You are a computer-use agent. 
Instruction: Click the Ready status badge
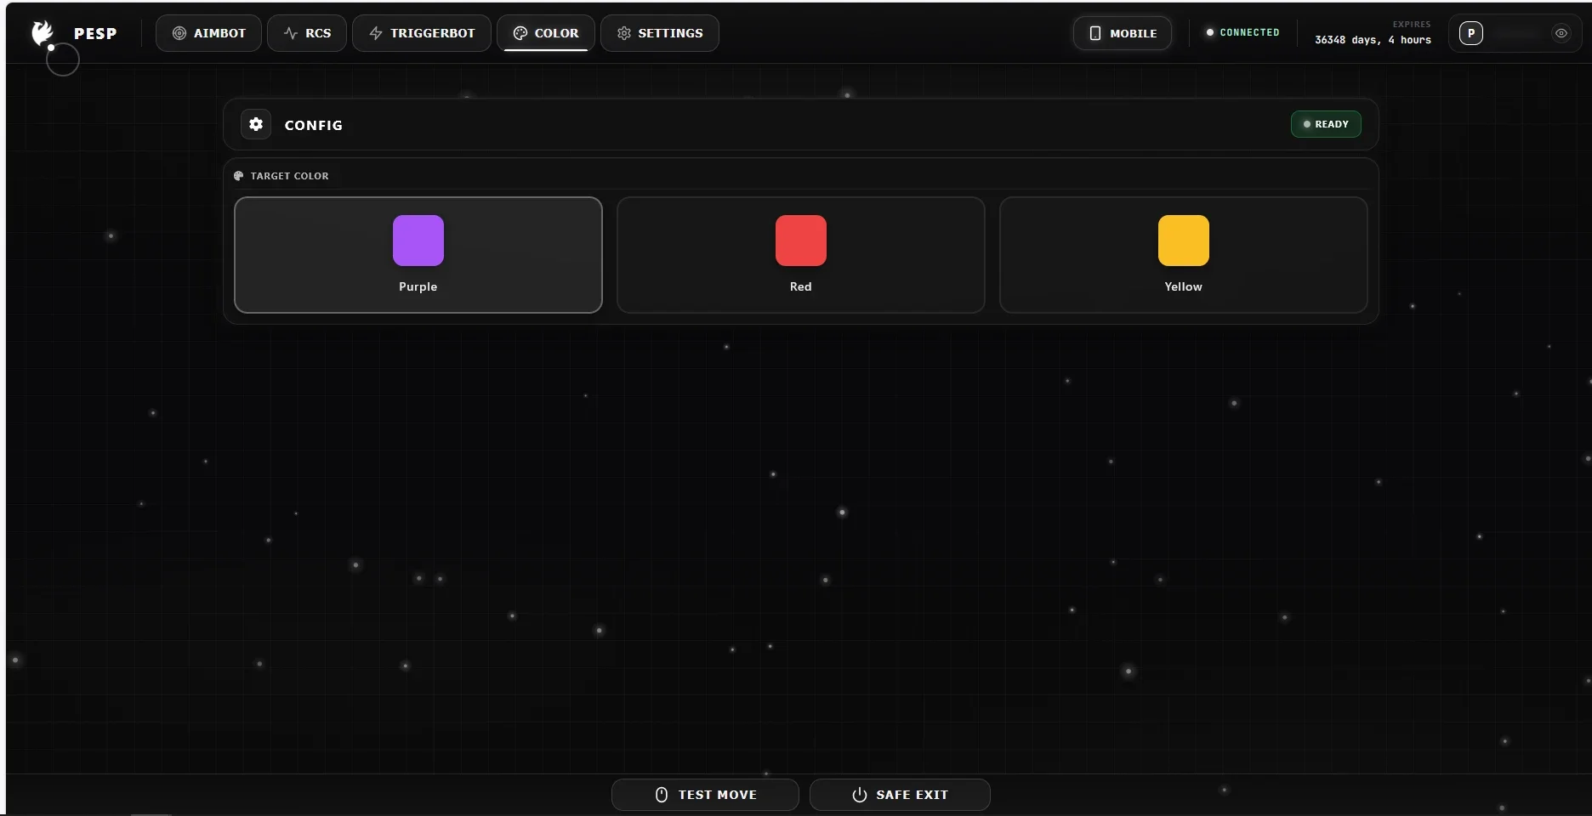[1326, 124]
